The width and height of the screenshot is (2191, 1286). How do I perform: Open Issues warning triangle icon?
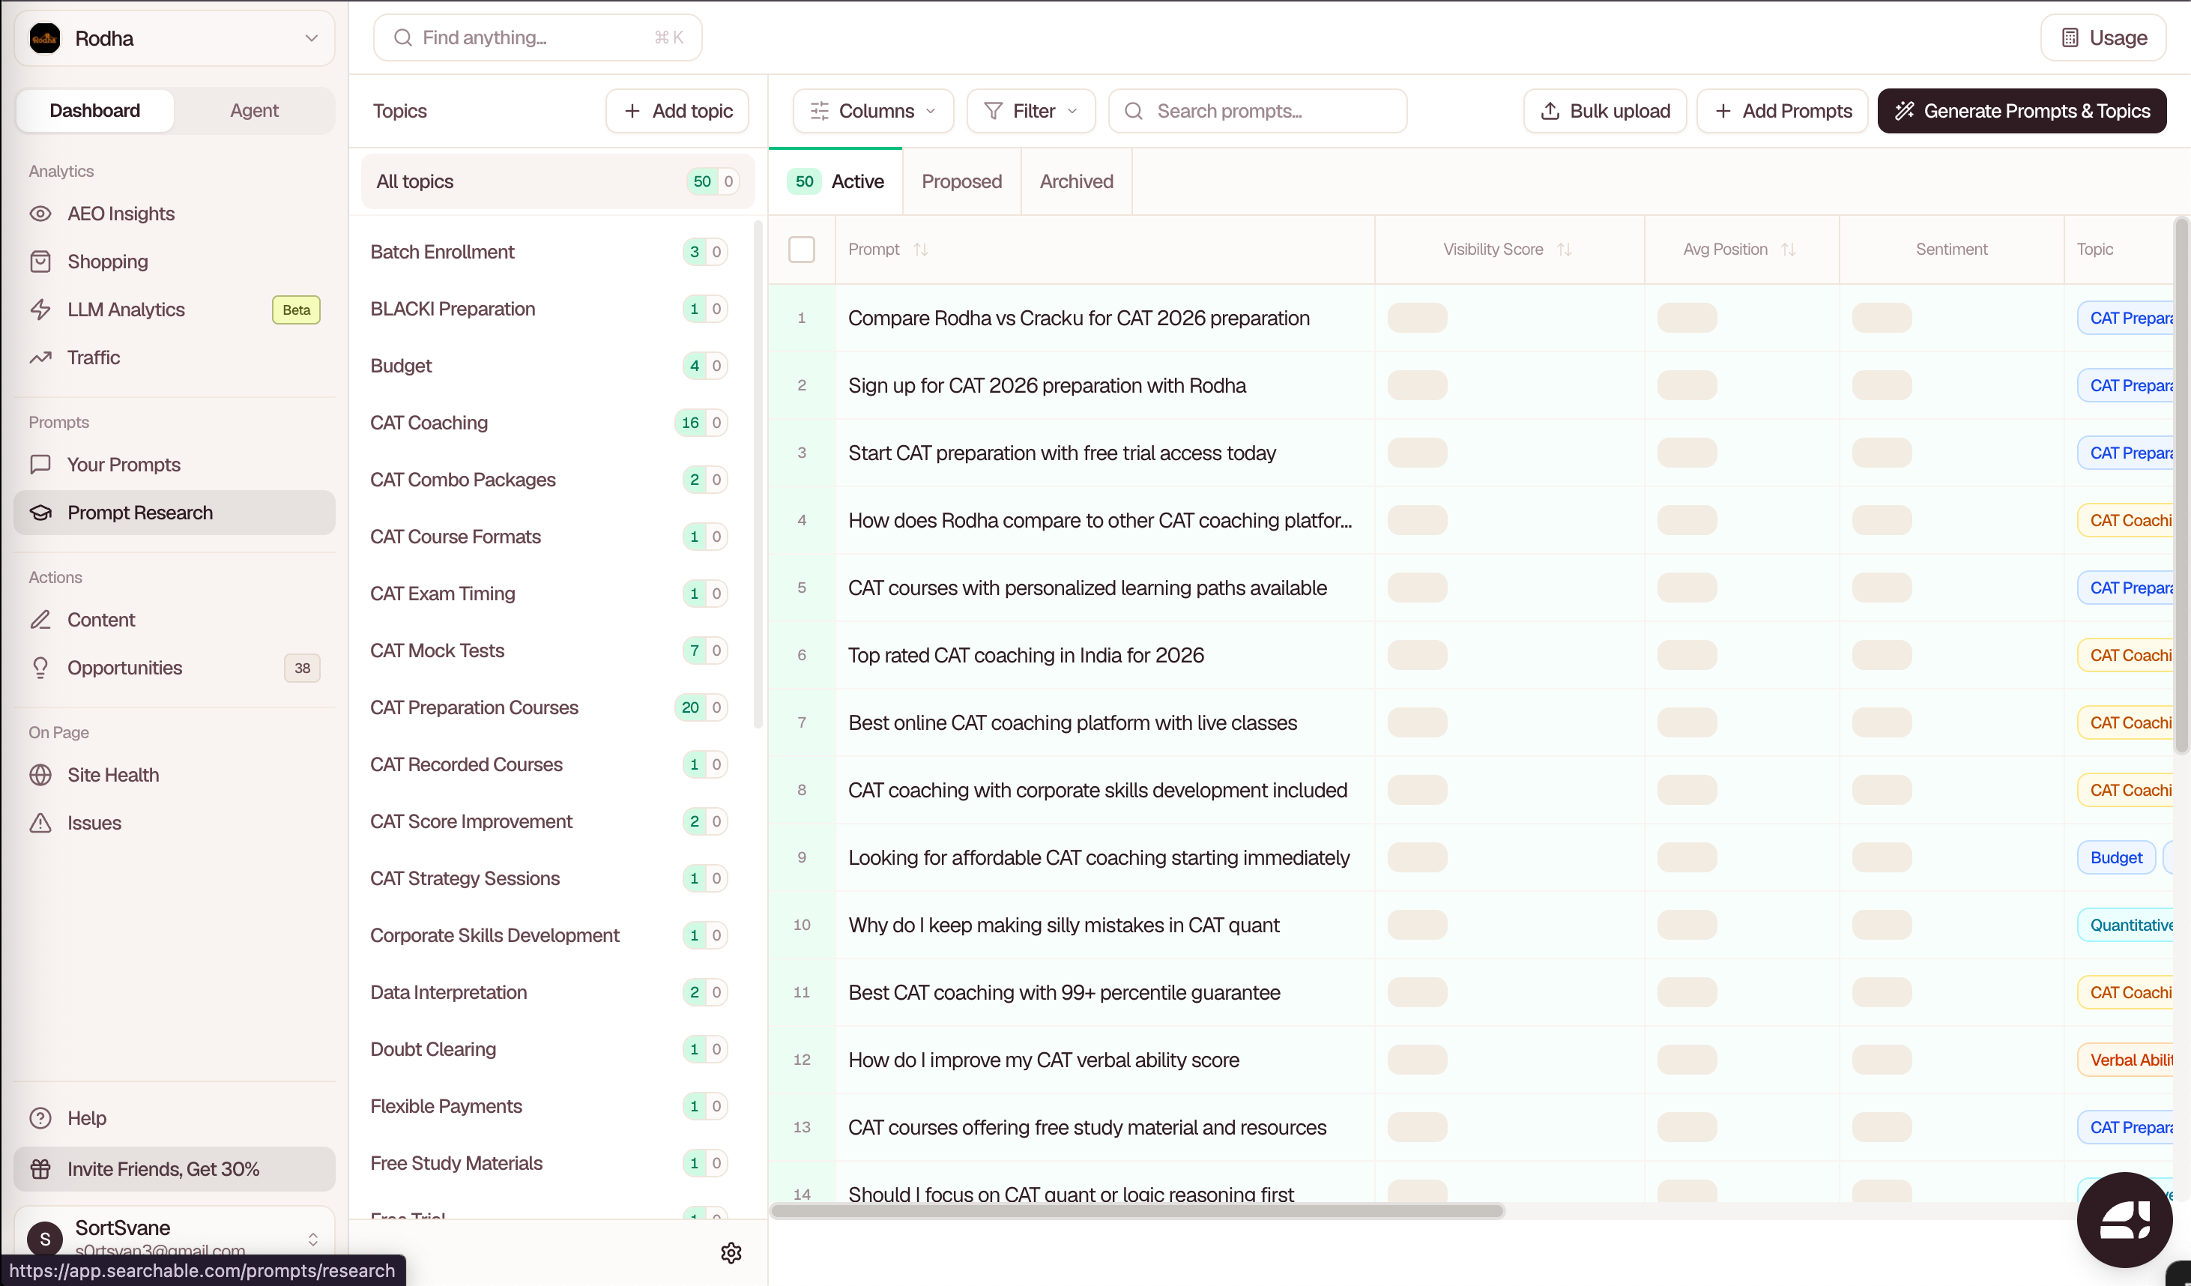point(40,823)
